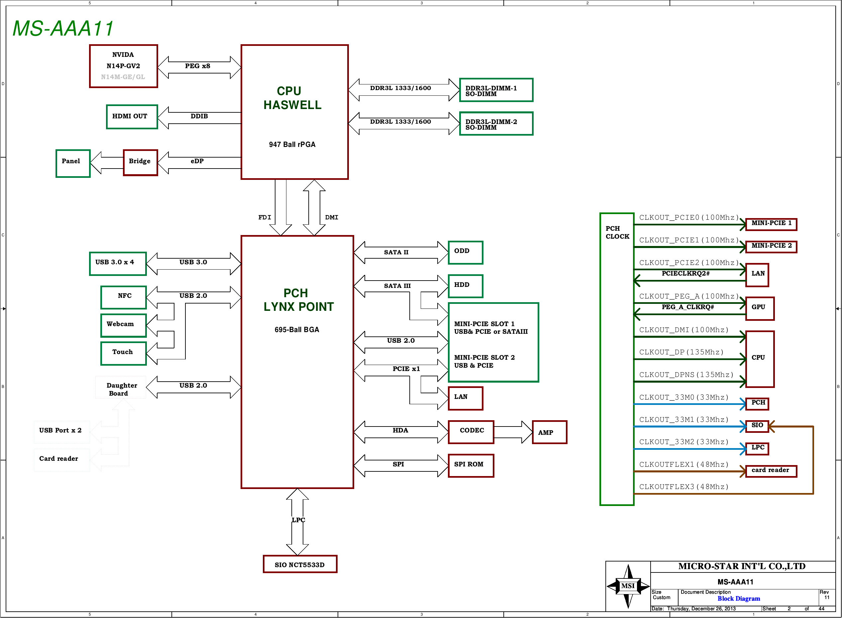Click the Card reader box on left
The image size is (842, 618).
[62, 460]
